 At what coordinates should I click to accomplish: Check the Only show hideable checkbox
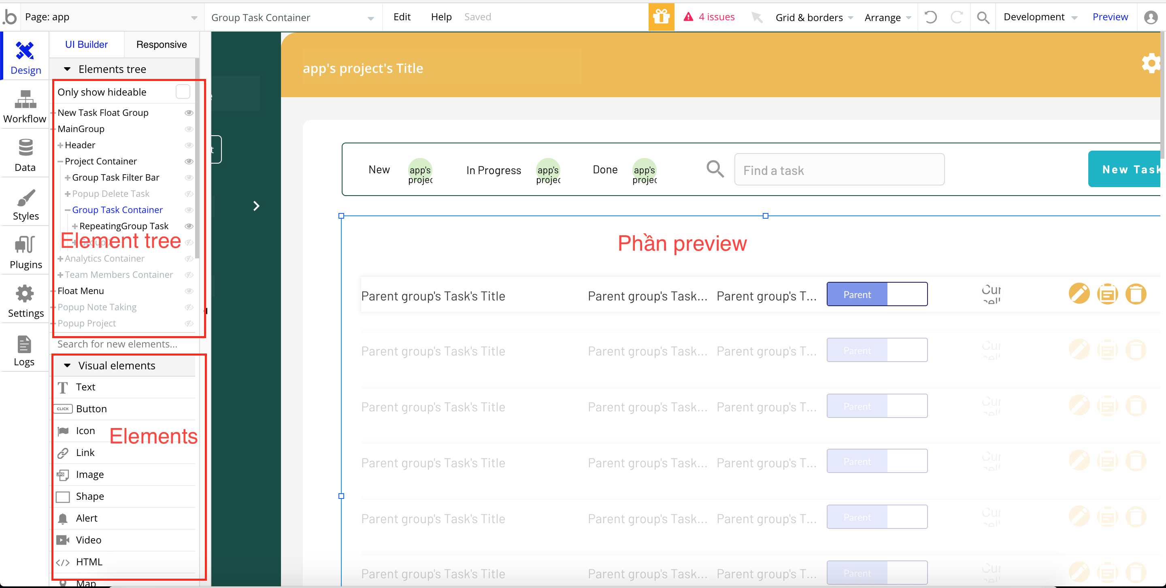pos(183,92)
